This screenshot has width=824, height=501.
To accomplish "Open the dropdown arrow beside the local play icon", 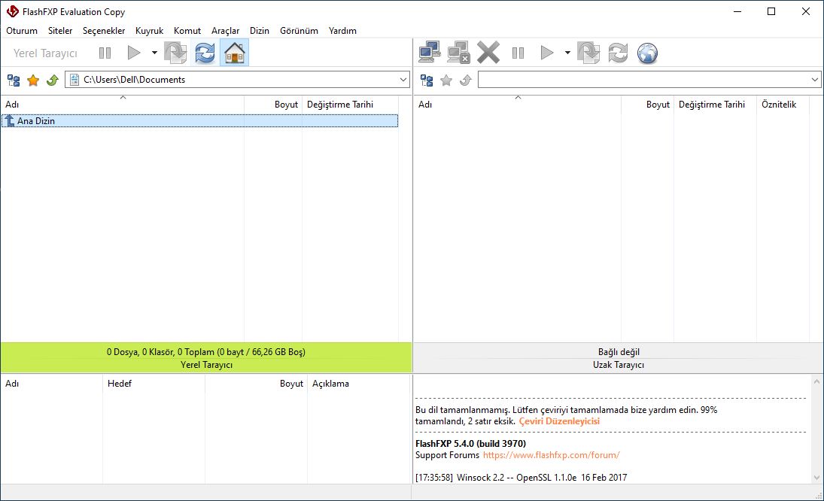I will pos(154,53).
